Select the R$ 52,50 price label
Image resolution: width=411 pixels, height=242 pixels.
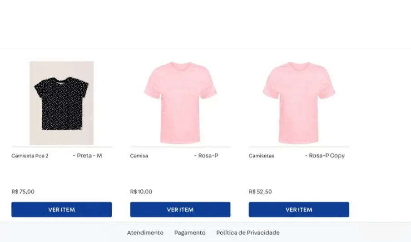pyautogui.click(x=260, y=192)
